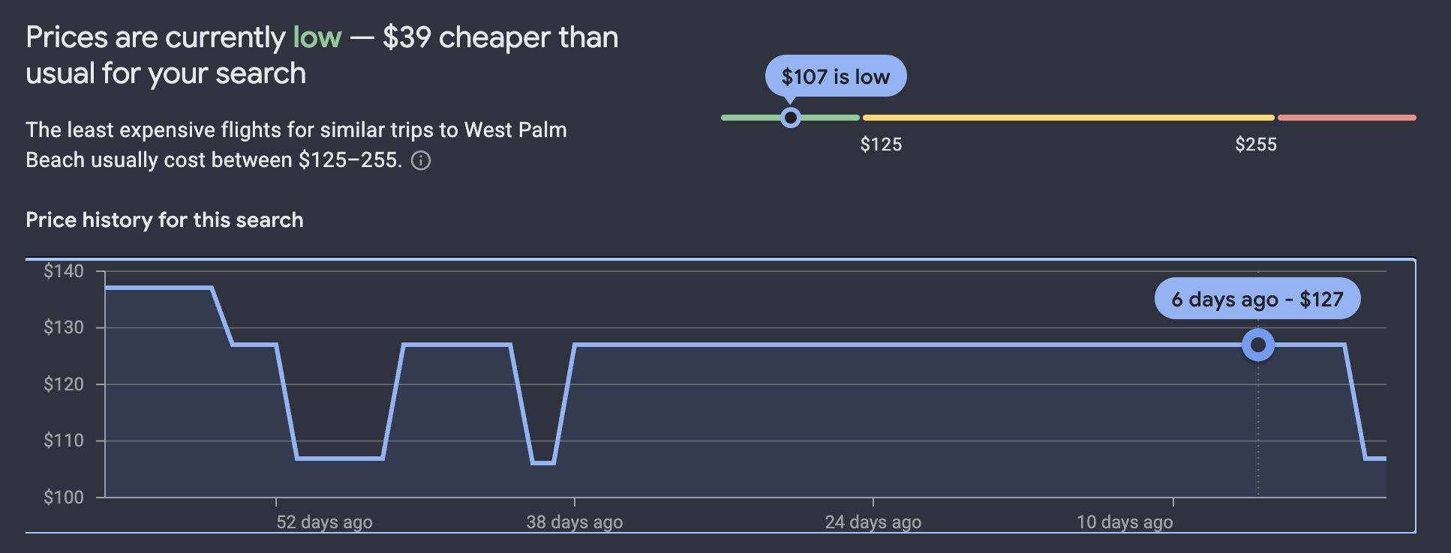Expand the price insights information tooltip
1451x553 pixels.
[x=421, y=160]
